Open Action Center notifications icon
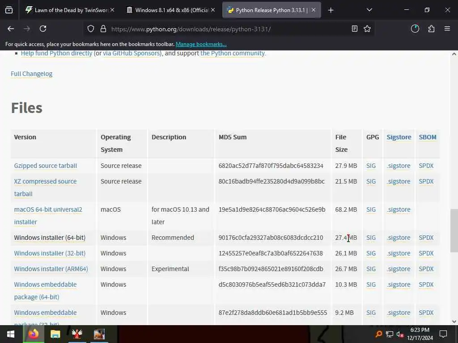The height and width of the screenshot is (343, 458). click(443, 334)
